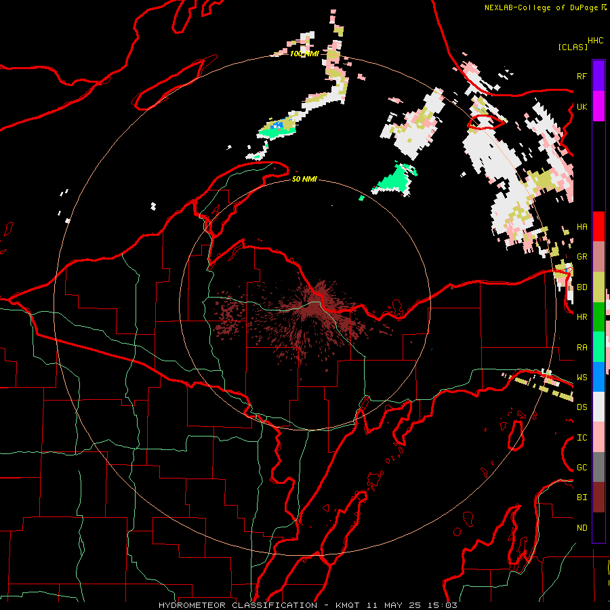Click the BI dark brown legend swatch
The image size is (610, 610).
(x=598, y=497)
